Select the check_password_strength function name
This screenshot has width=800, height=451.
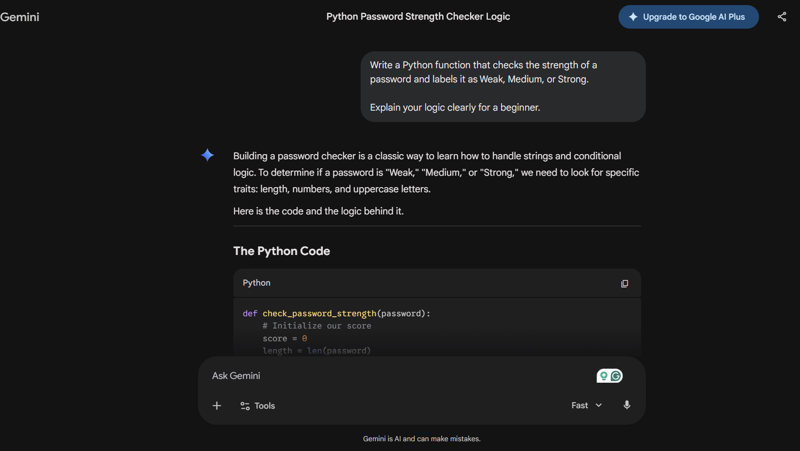click(320, 313)
